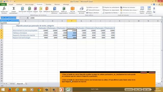Screen dimensions: 163x92
Task: Click cell with 22000 under Partenaire 1
Action: pos(43,35)
